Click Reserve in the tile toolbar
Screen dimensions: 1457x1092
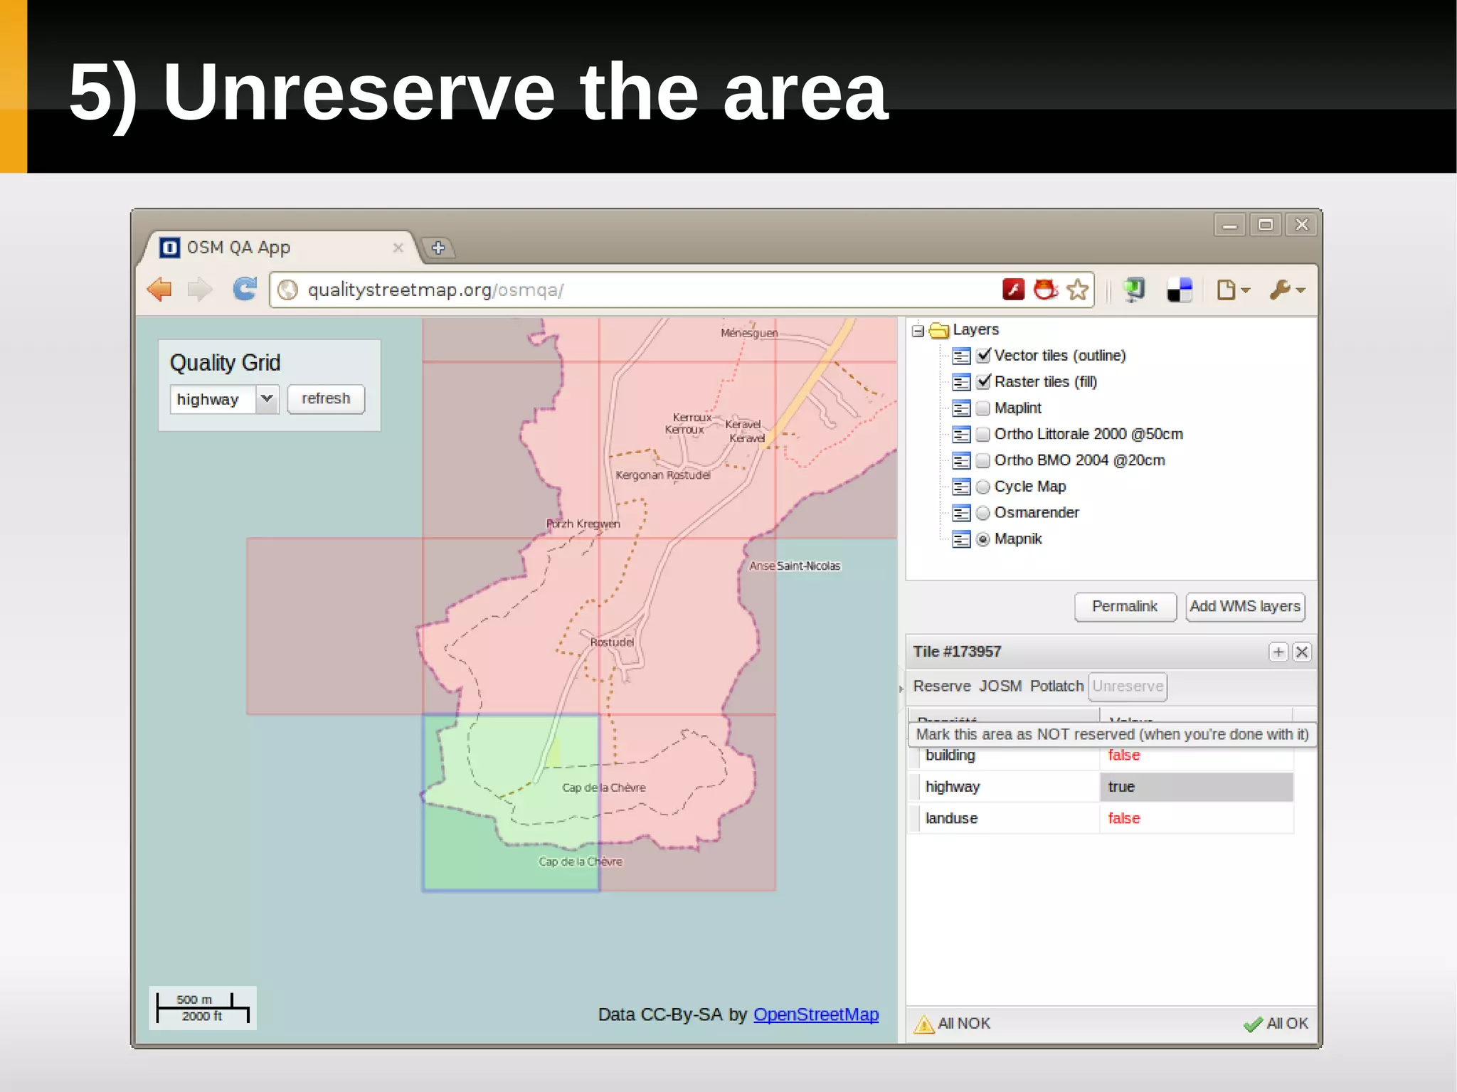click(x=942, y=687)
